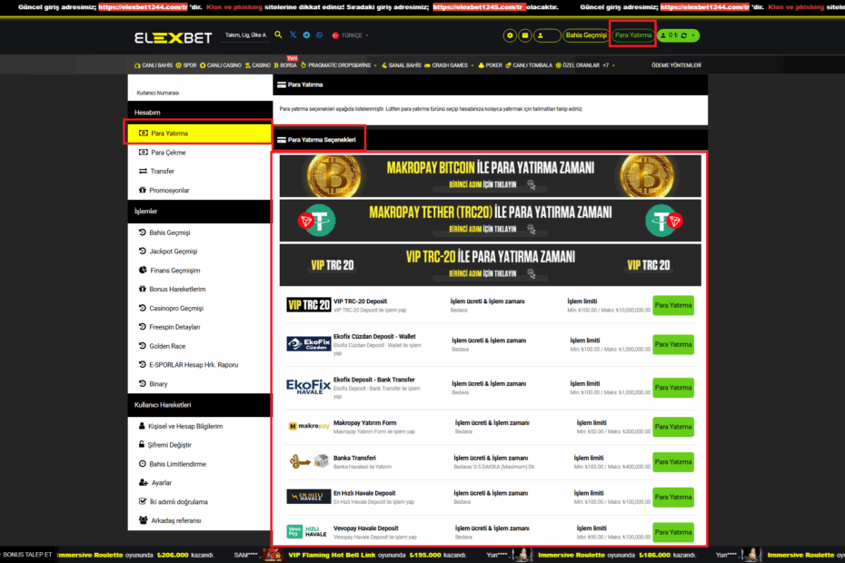Click the ELEXBET logo
This screenshot has width=845, height=563.
(174, 37)
